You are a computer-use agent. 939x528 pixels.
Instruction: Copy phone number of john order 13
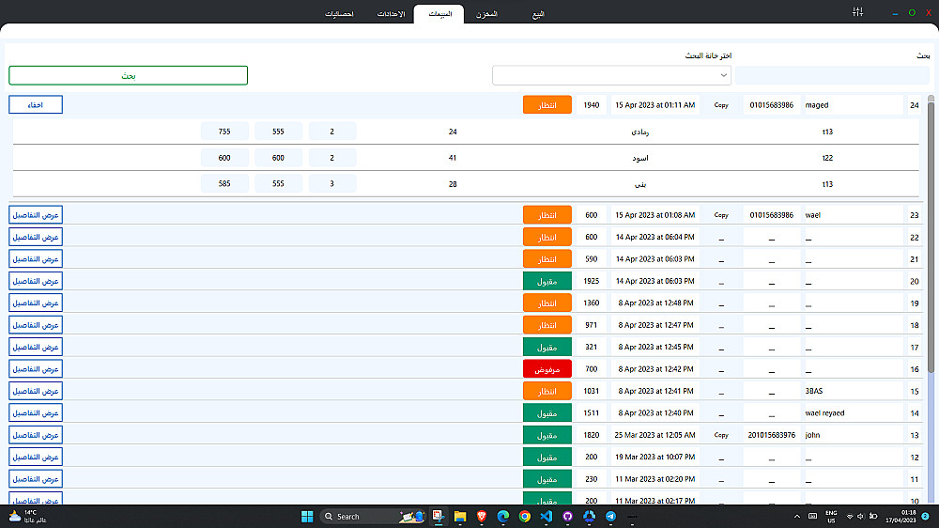point(721,435)
